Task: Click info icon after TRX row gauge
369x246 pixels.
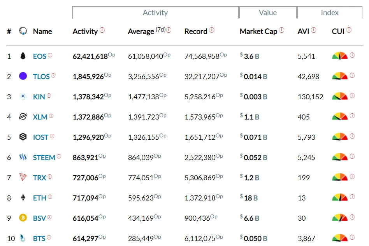Action: coord(352,177)
